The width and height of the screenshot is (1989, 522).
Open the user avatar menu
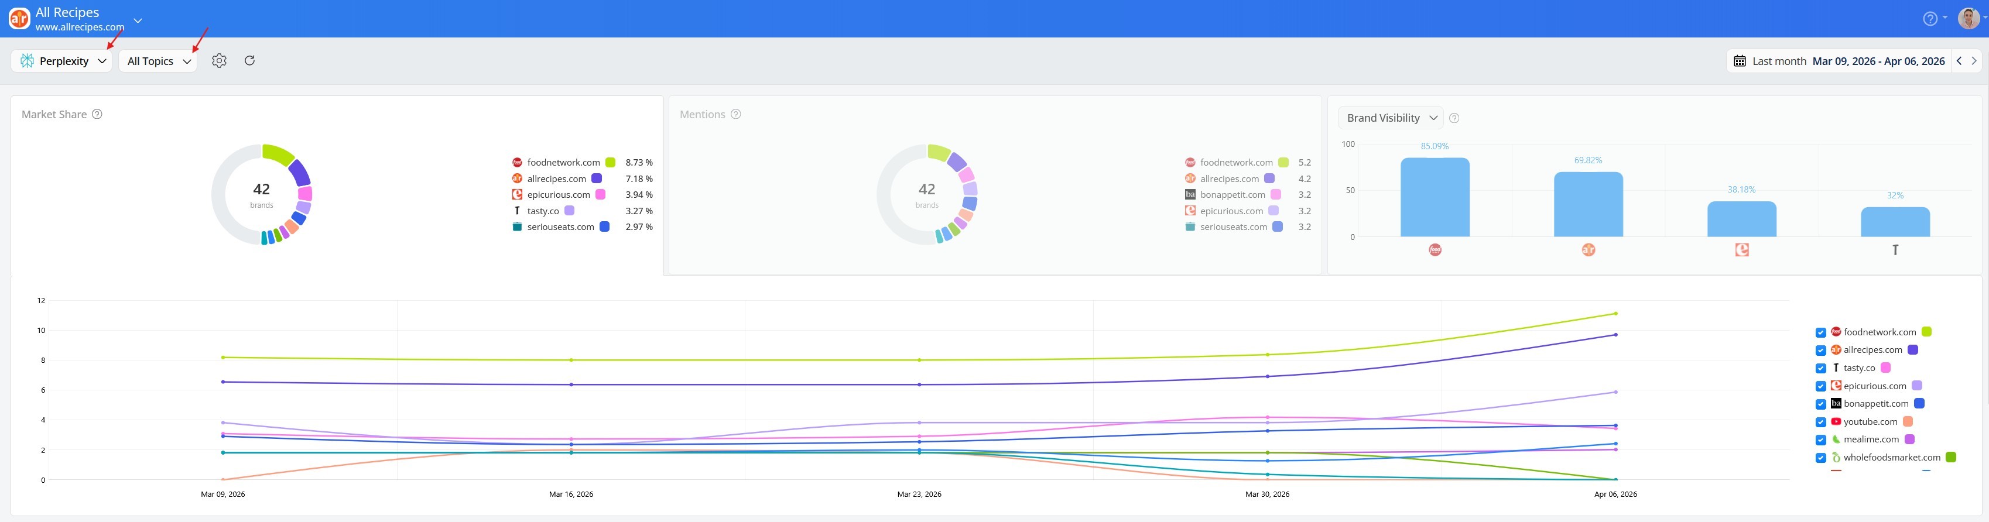[x=1969, y=19]
